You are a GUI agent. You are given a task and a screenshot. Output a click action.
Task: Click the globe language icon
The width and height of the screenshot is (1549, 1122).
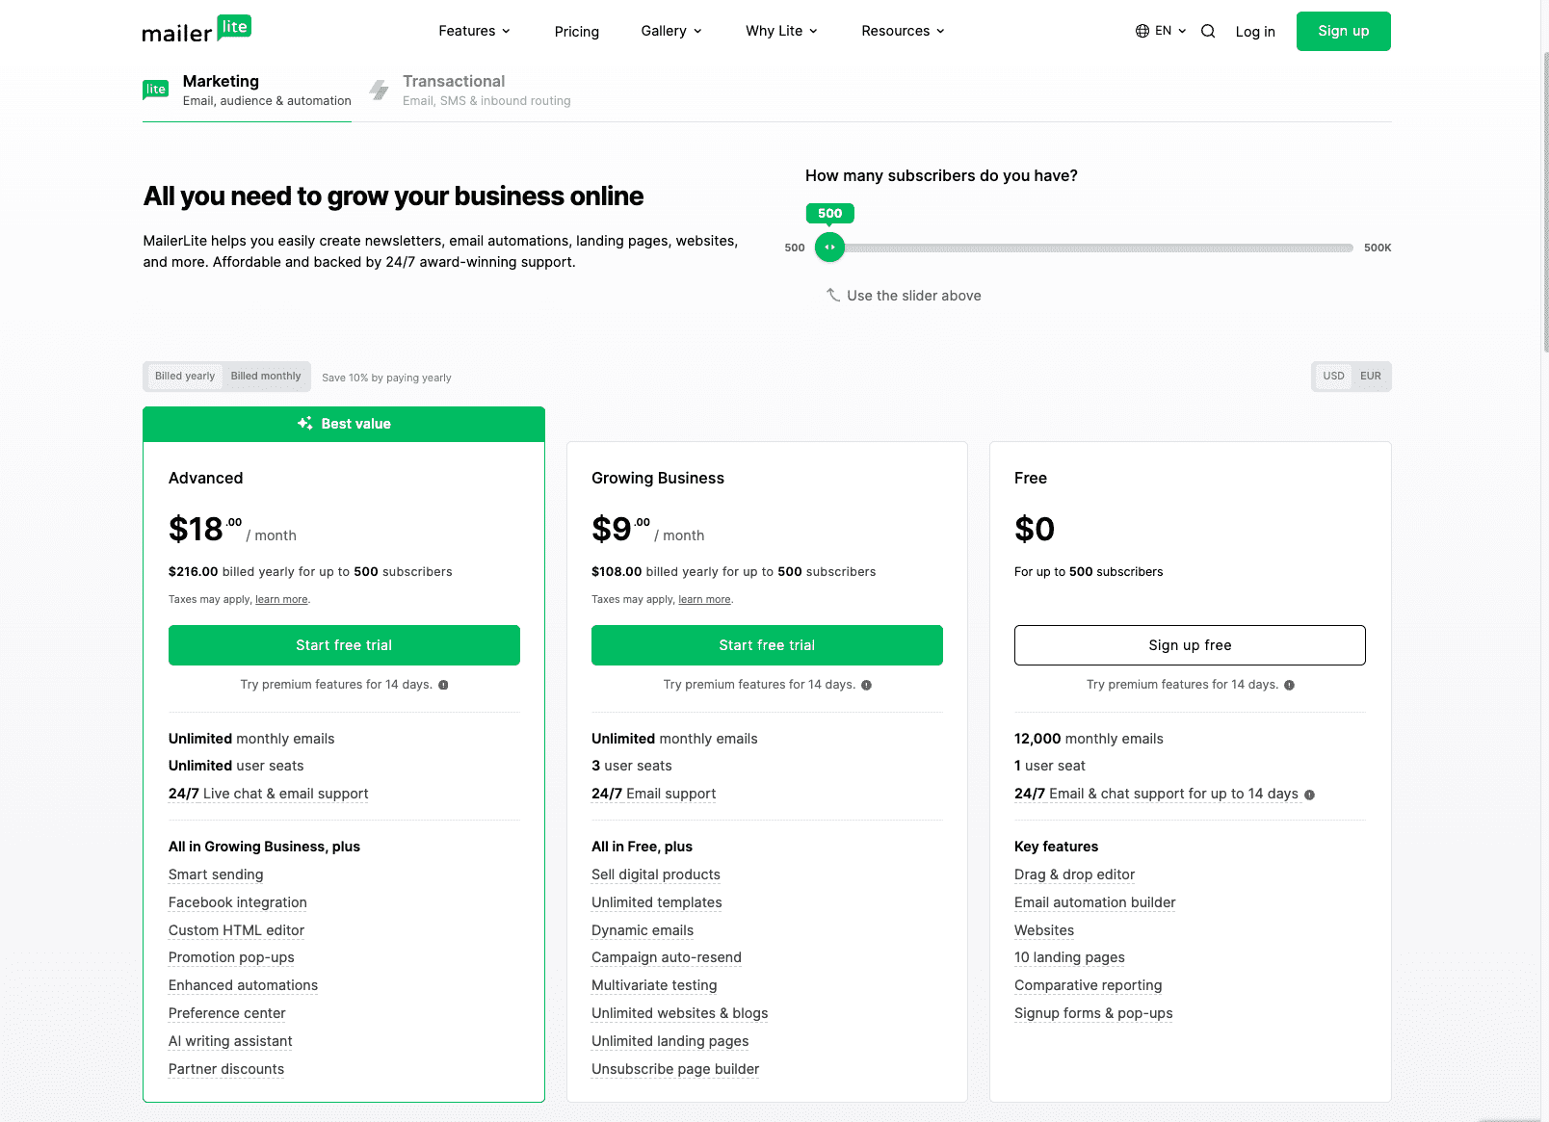click(1142, 31)
